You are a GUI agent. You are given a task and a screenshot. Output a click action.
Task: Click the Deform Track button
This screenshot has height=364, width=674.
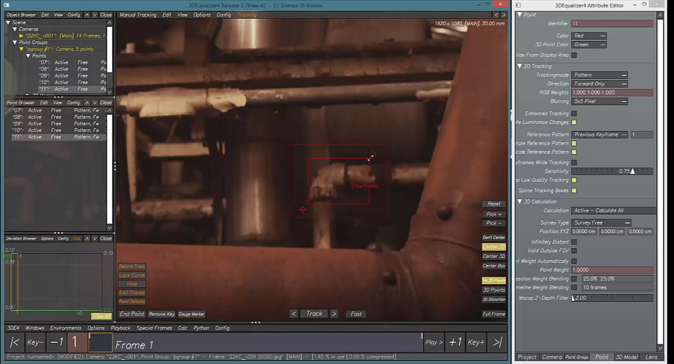[x=132, y=267]
